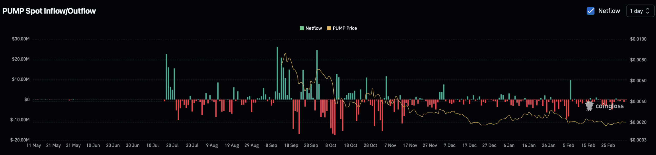Click the $-20.00M left axis label

click(20, 140)
